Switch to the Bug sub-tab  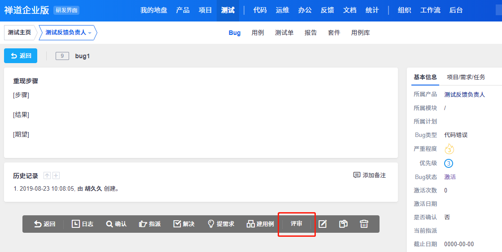pyautogui.click(x=235, y=33)
